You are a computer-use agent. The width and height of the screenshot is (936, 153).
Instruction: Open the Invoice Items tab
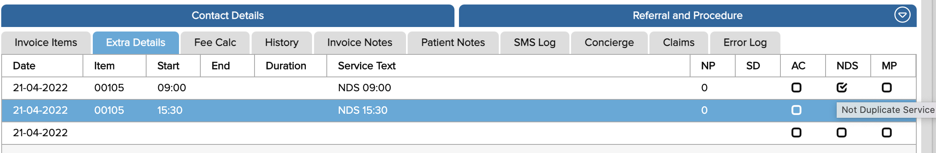(x=46, y=43)
